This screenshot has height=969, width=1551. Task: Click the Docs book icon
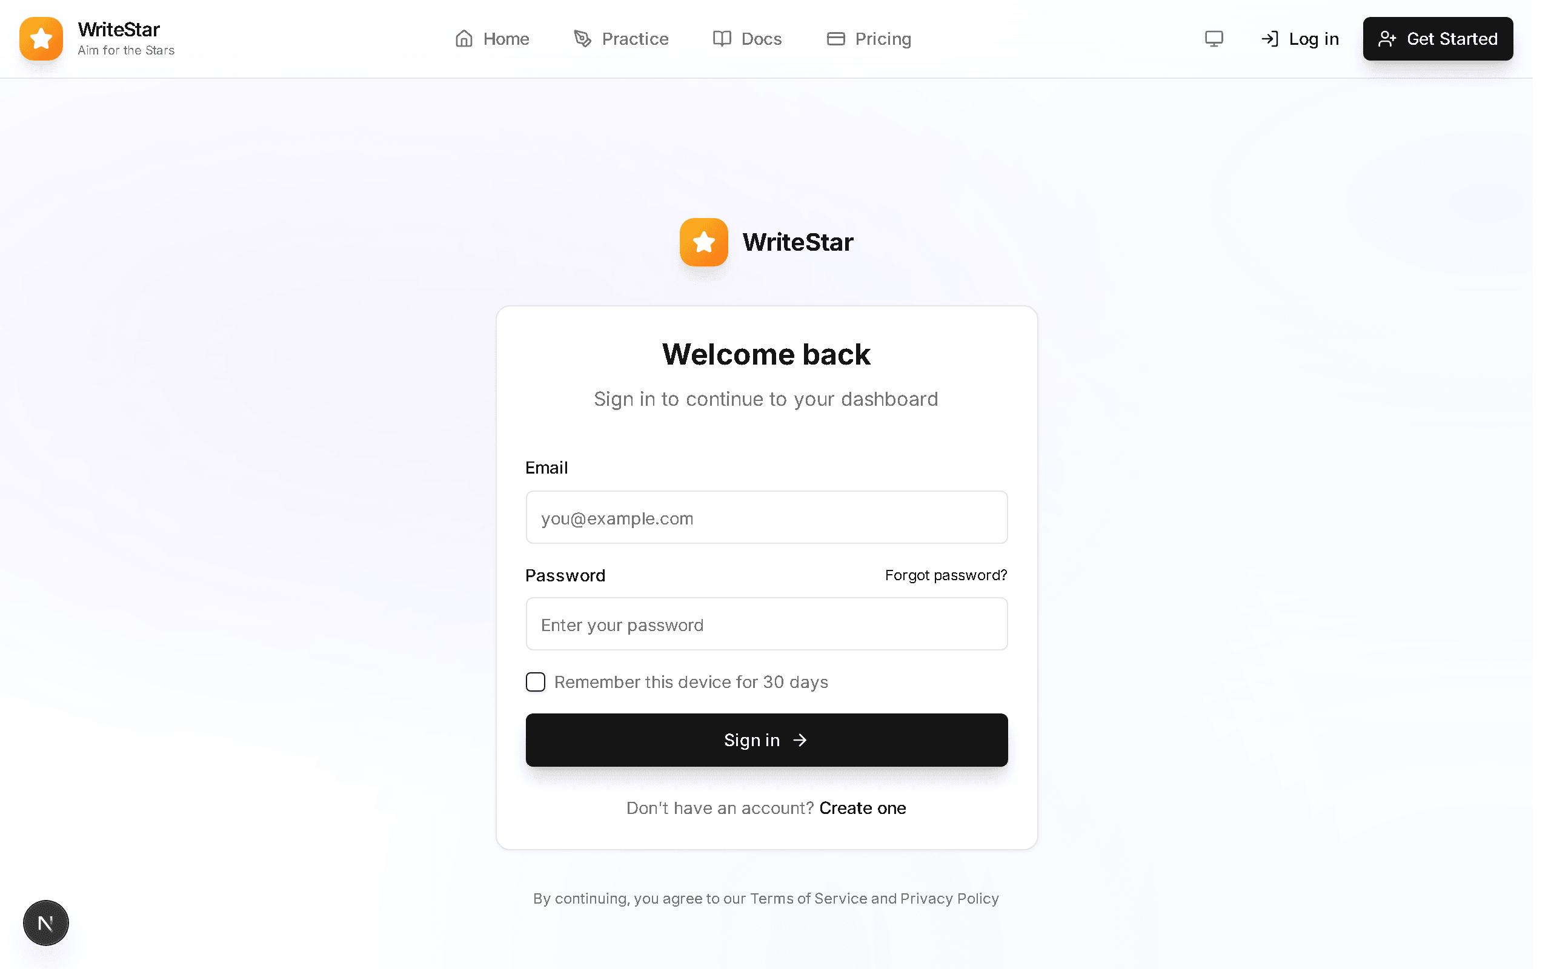tap(722, 38)
